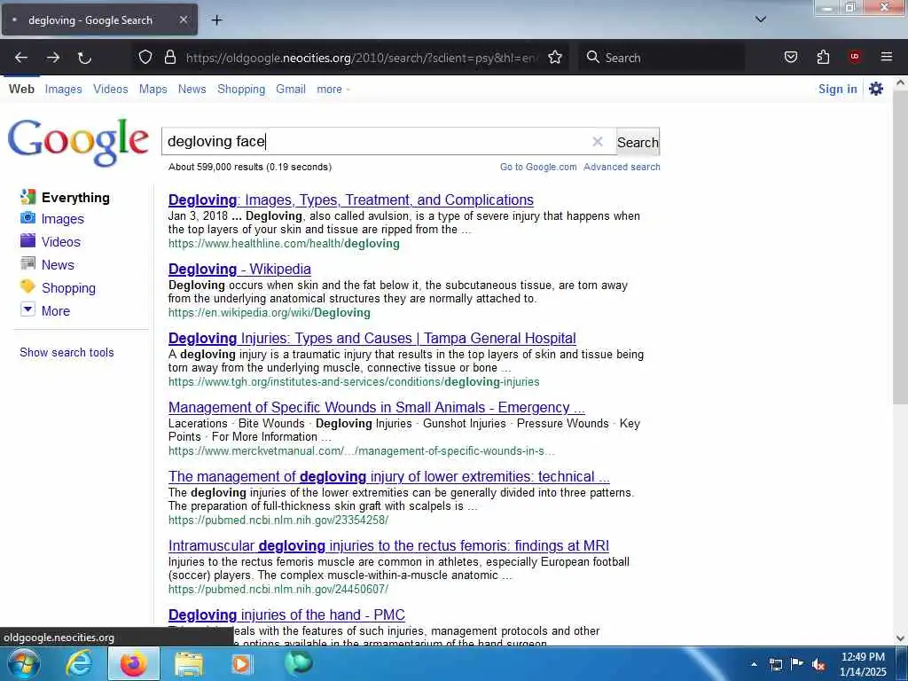
Task: Open Degloving - Wikipedia result
Action: tap(239, 270)
